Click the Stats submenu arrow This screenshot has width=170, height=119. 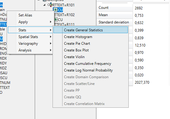point(50,30)
